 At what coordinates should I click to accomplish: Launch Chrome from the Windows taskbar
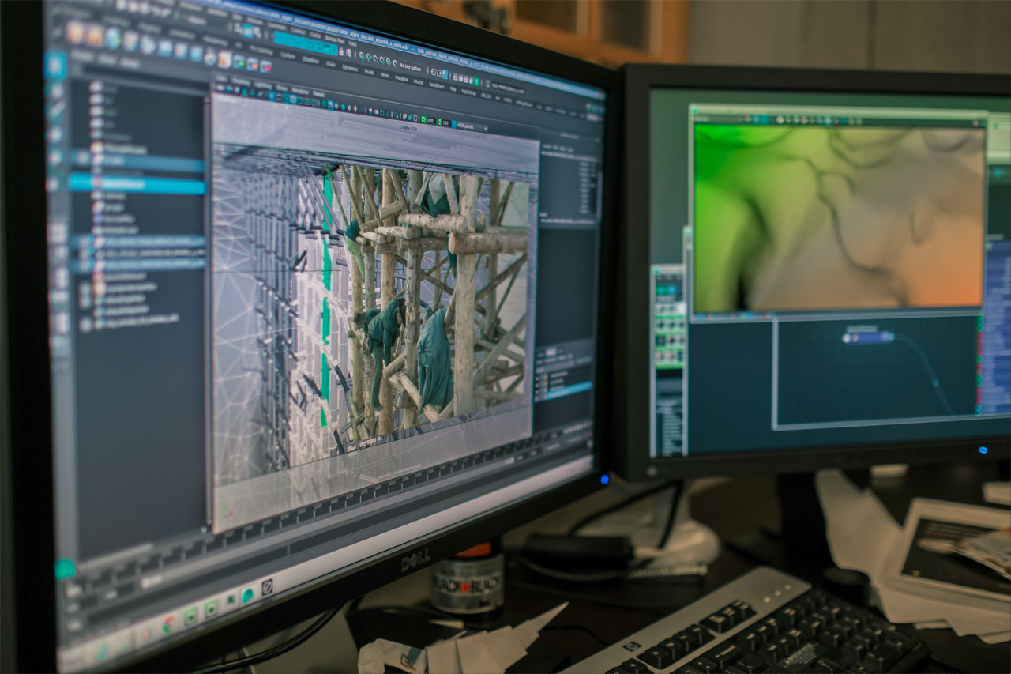tap(168, 625)
